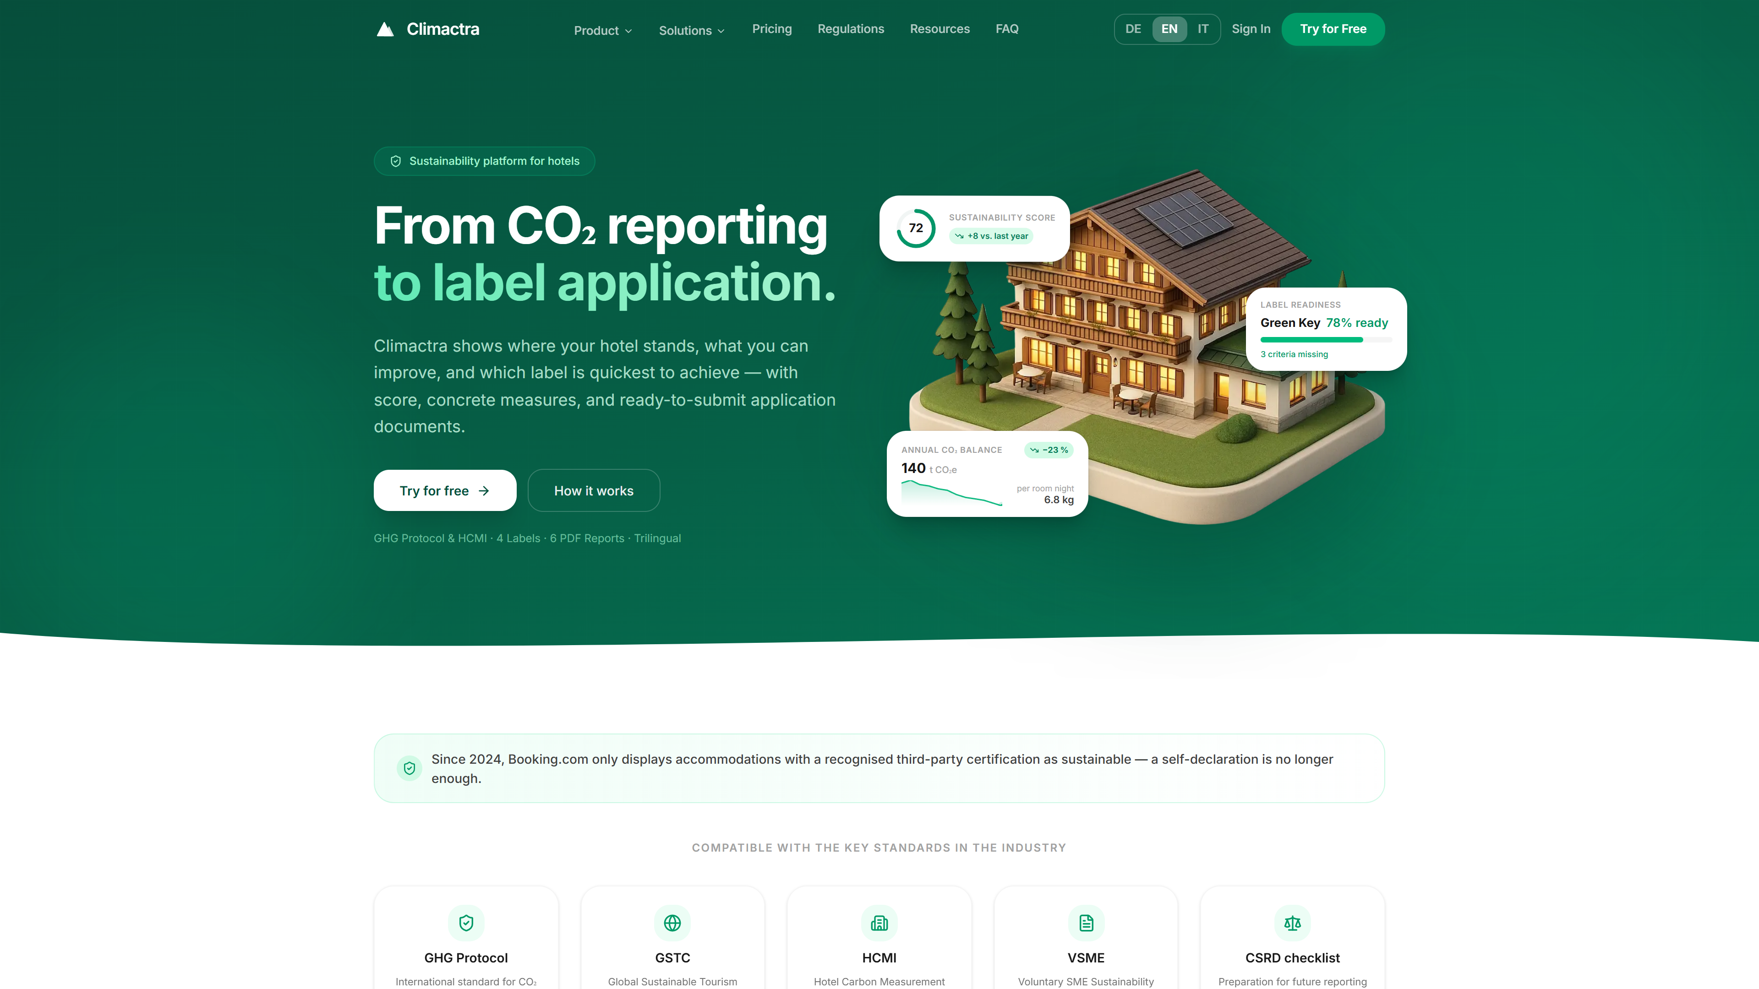Click the CSRD checklist scales icon
The image size is (1759, 989).
(1293, 923)
